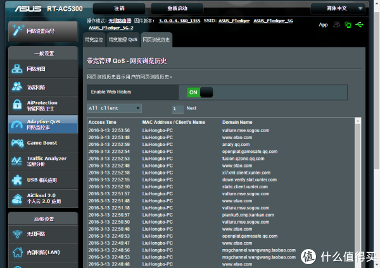Switch to the 带宽管理 QoS tab
380x268 pixels.
[123, 40]
